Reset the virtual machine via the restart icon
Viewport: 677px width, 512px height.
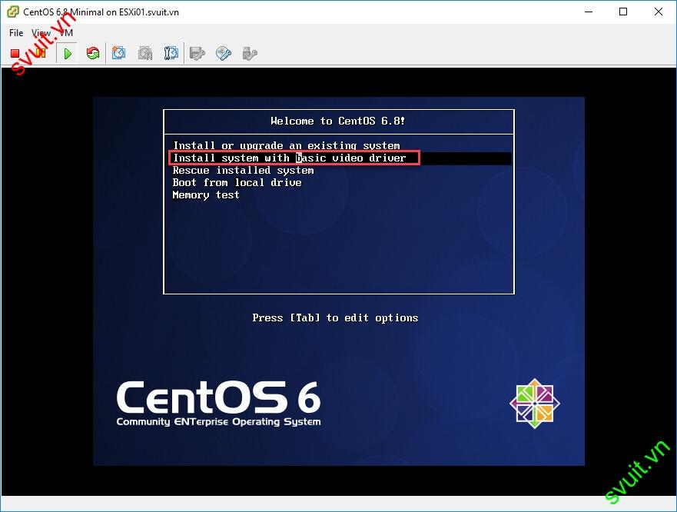tap(93, 54)
